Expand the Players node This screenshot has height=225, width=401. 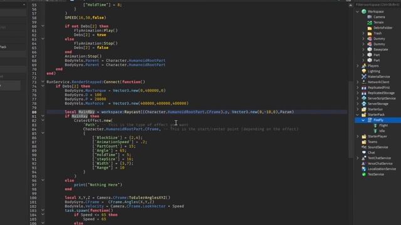click(x=358, y=66)
